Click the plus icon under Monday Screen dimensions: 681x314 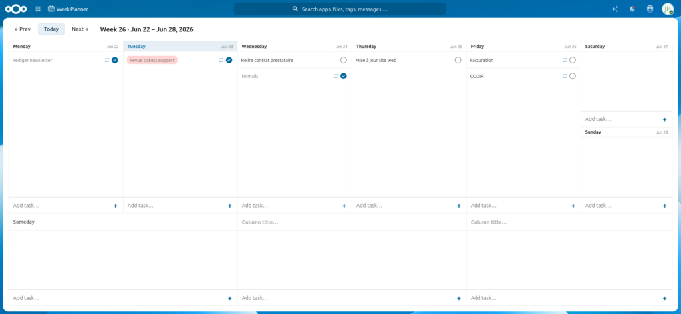(x=116, y=206)
